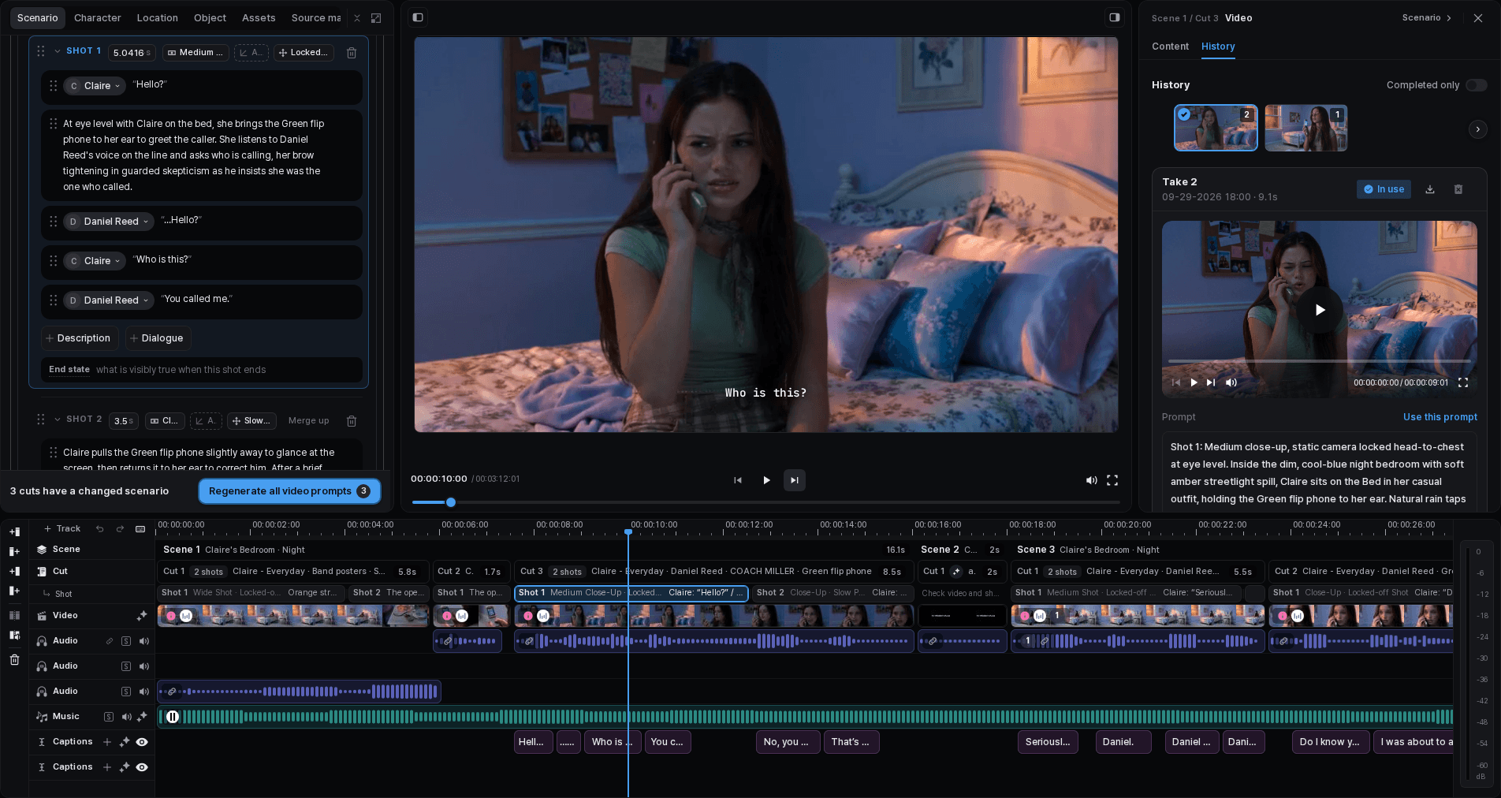Select history take 1 thumbnail
The width and height of the screenshot is (1501, 798).
tap(1305, 128)
